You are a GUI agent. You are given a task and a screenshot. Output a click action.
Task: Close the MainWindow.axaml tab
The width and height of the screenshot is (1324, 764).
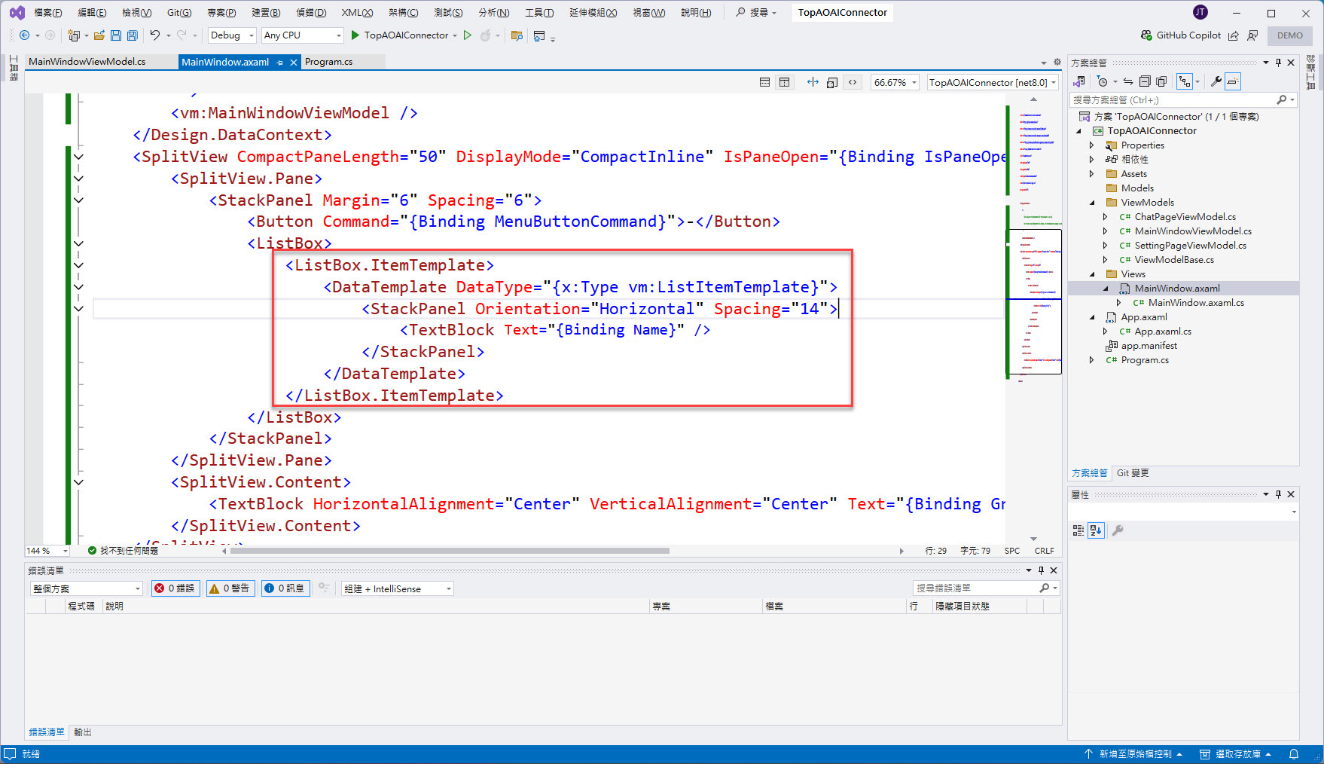[294, 63]
